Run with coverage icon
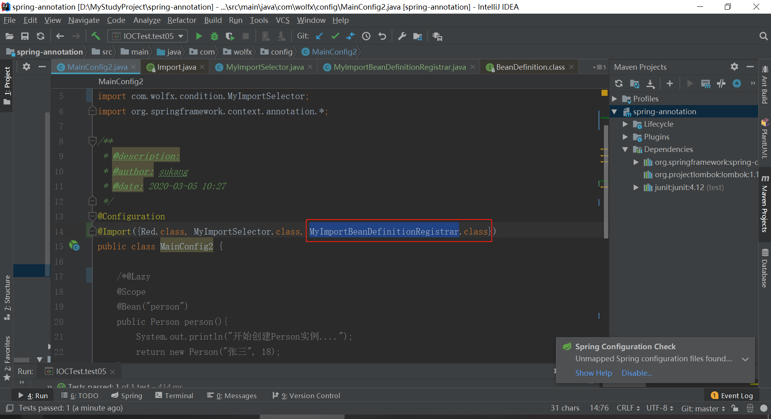The image size is (771, 419). click(230, 36)
